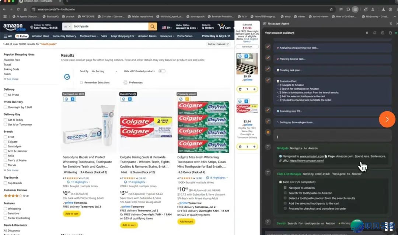Image resolution: width=398 pixels, height=235 pixels.
Task: Check the Crest brand checkbox
Action: 5,137
